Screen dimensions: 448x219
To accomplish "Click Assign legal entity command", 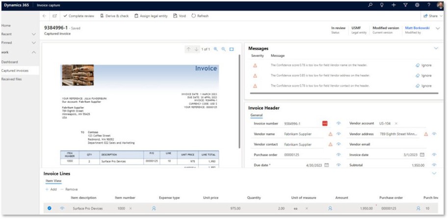I will (151, 16).
